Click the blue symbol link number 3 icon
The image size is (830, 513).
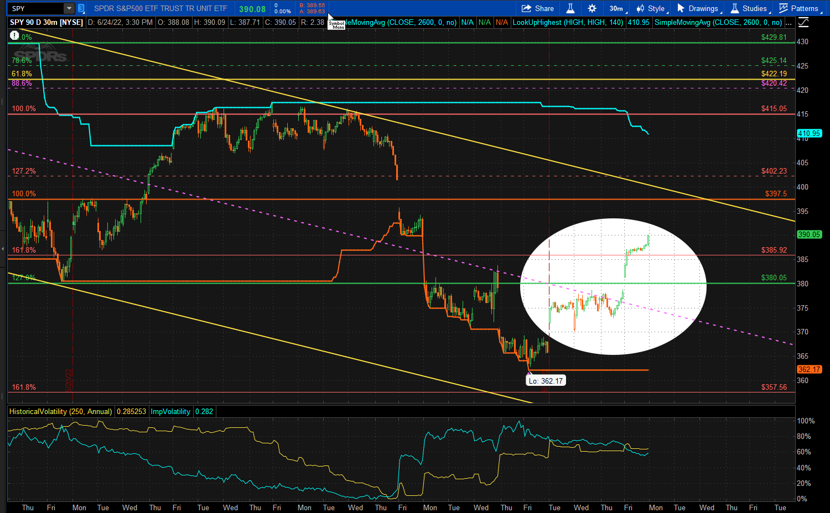(81, 8)
